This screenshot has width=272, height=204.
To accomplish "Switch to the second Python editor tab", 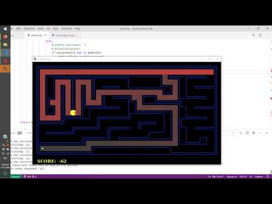I will click(65, 35).
